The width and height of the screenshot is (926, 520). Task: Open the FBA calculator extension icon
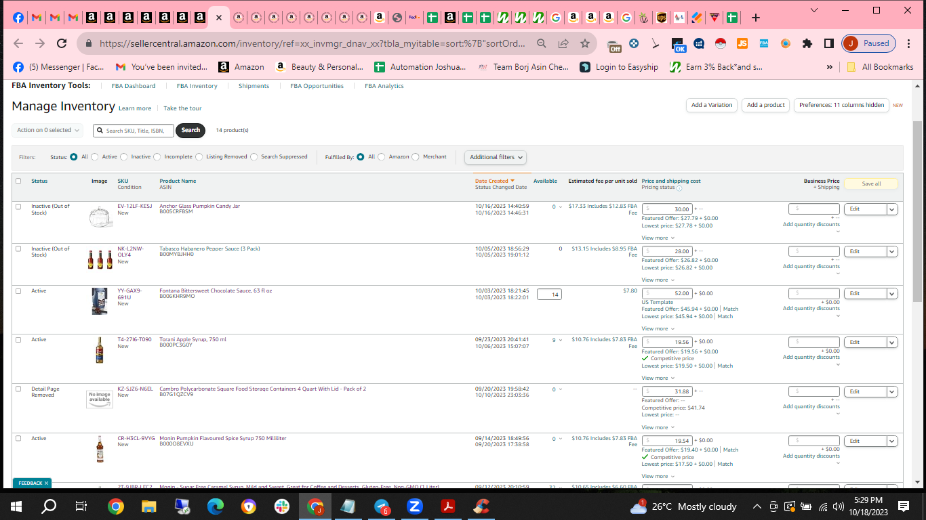pyautogui.click(x=764, y=43)
